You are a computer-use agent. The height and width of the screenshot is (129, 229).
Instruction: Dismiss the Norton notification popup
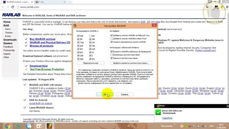[x=228, y=106]
